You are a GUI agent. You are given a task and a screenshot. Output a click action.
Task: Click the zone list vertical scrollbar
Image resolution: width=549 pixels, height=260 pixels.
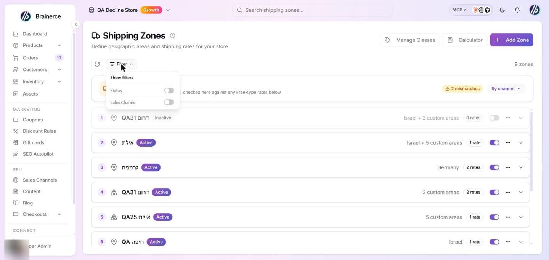(x=531, y=151)
